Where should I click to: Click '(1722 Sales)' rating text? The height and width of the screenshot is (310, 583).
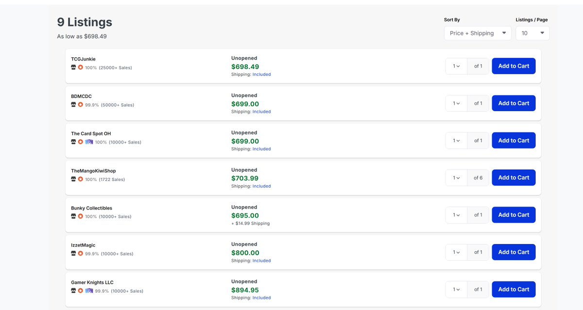coord(112,179)
